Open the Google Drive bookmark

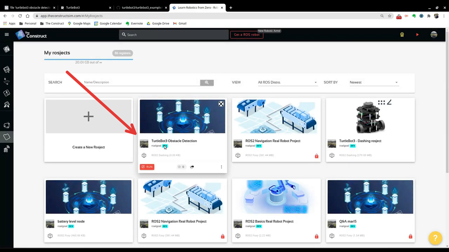(x=158, y=23)
